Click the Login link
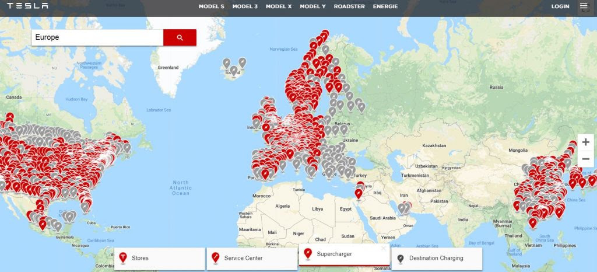This screenshot has height=272, width=597. point(560,6)
